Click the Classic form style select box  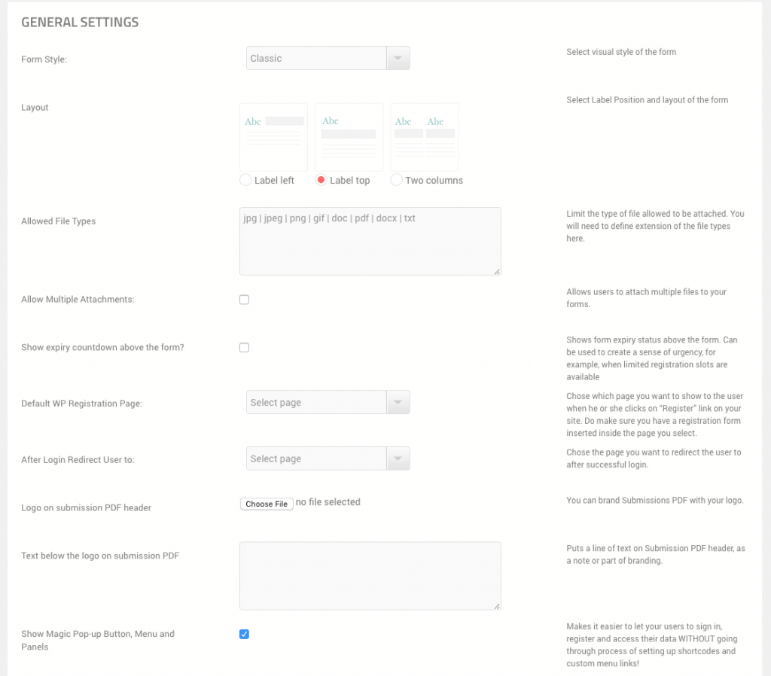[x=316, y=58]
